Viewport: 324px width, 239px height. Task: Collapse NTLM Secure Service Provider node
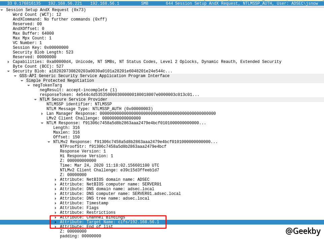click(x=35, y=100)
